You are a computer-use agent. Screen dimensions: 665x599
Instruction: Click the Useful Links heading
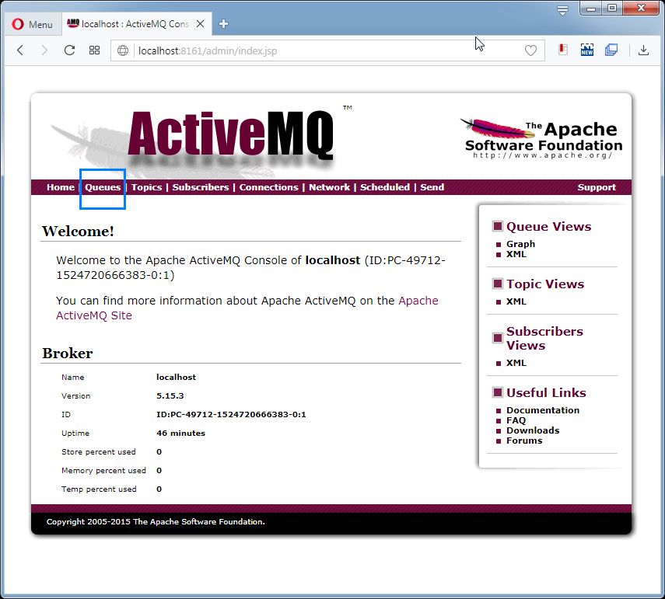click(x=546, y=392)
